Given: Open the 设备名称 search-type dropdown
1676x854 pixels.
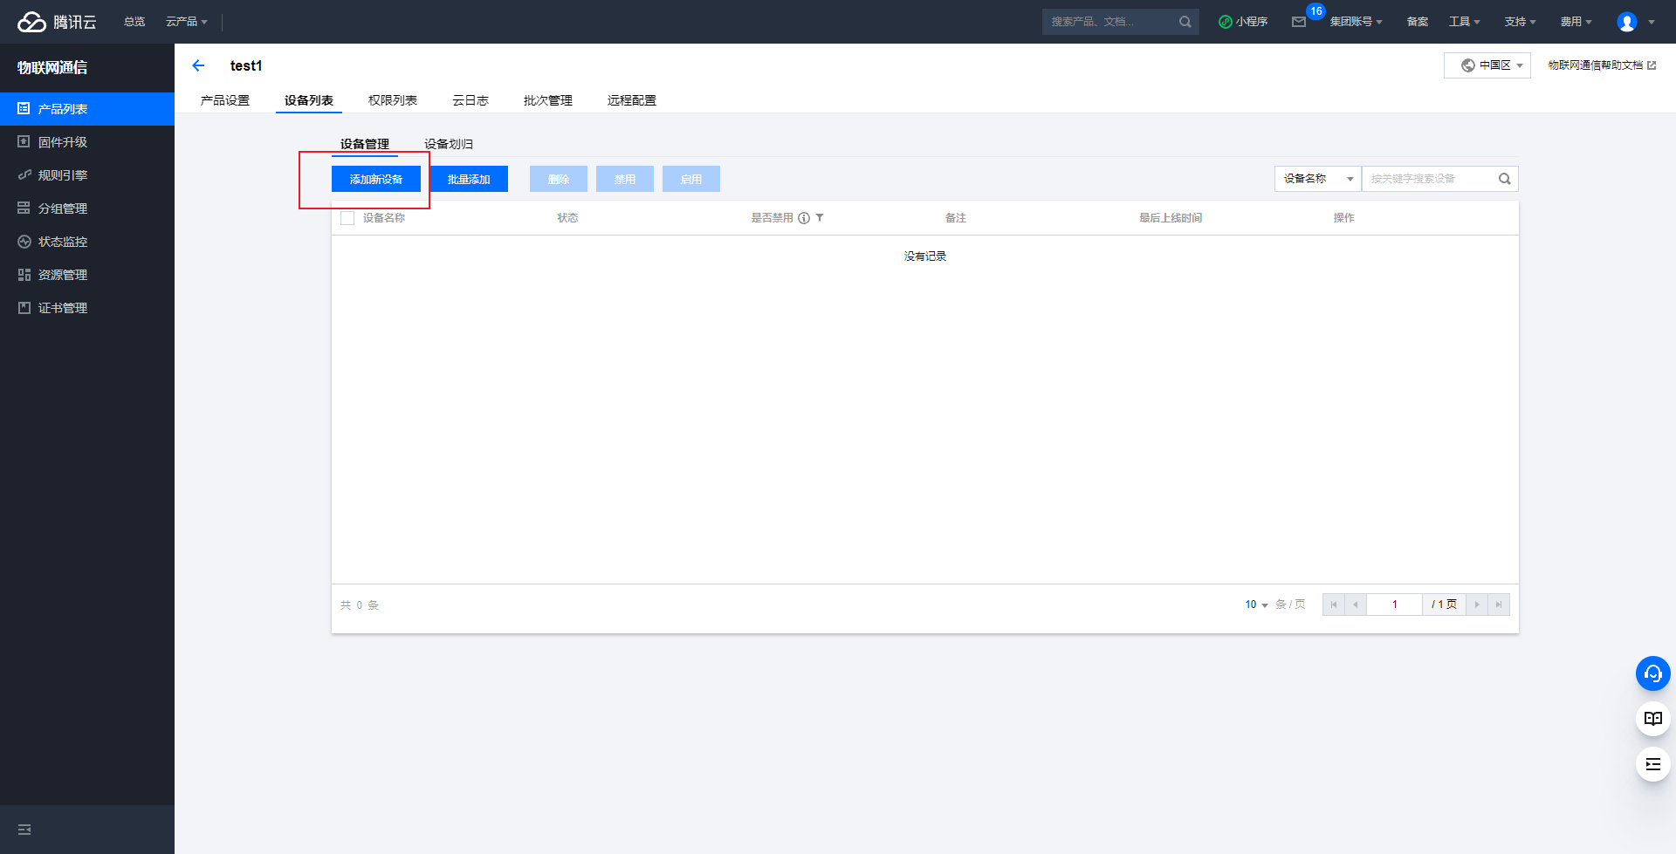Looking at the screenshot, I should point(1318,179).
